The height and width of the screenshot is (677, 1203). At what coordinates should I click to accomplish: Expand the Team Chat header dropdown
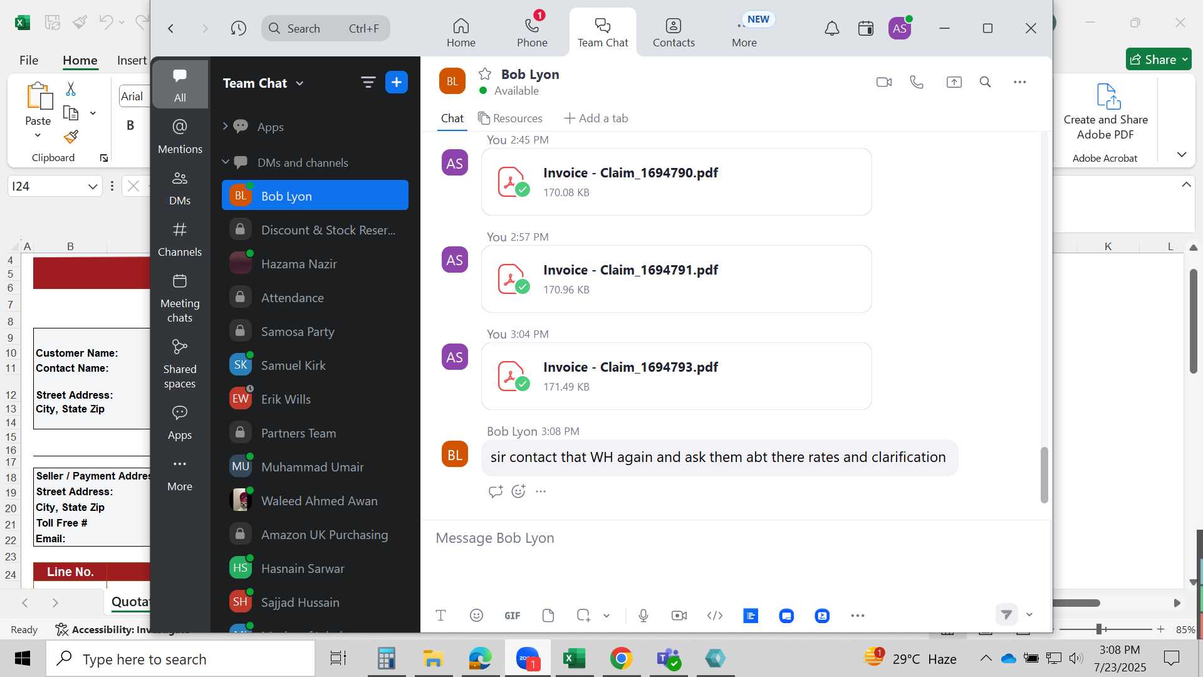tap(299, 83)
